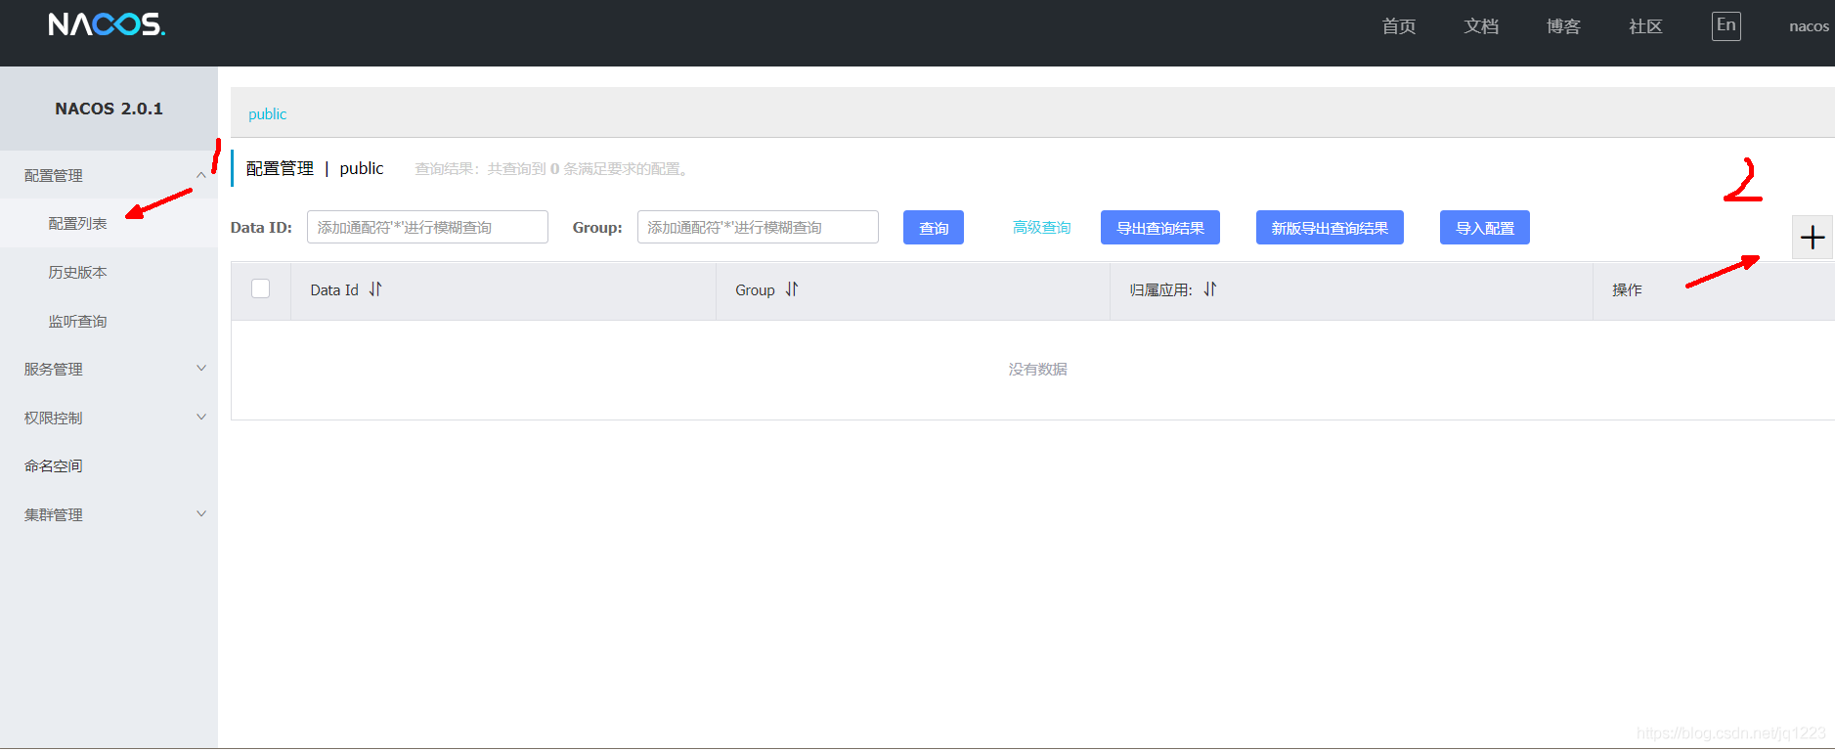The image size is (1835, 751).
Task: Focus the Data ID search field
Action: pos(427,227)
